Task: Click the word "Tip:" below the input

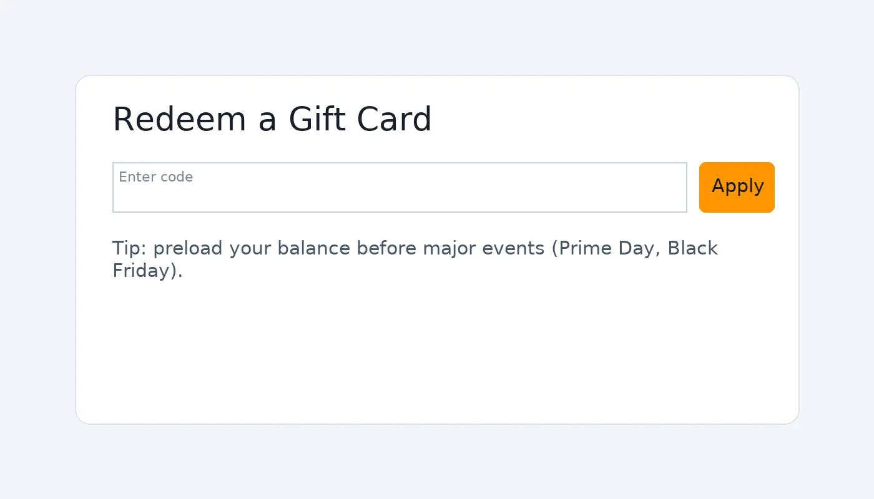Action: click(x=129, y=248)
